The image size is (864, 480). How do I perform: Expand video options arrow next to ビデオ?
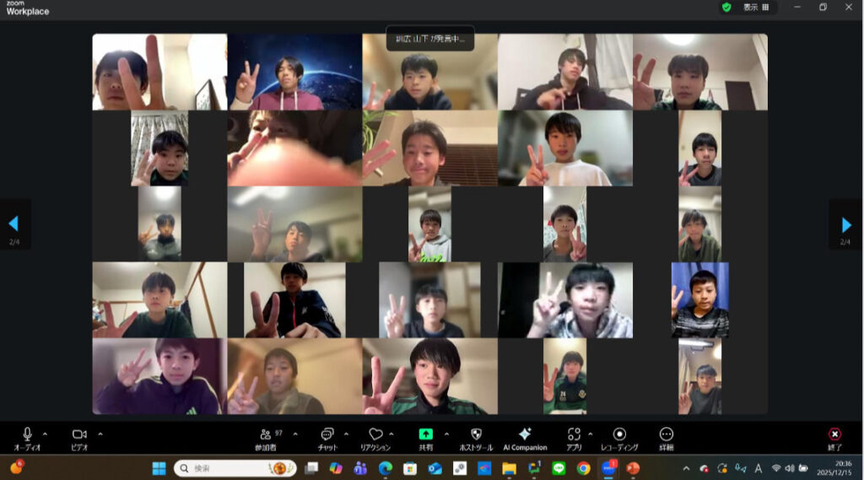click(x=100, y=434)
